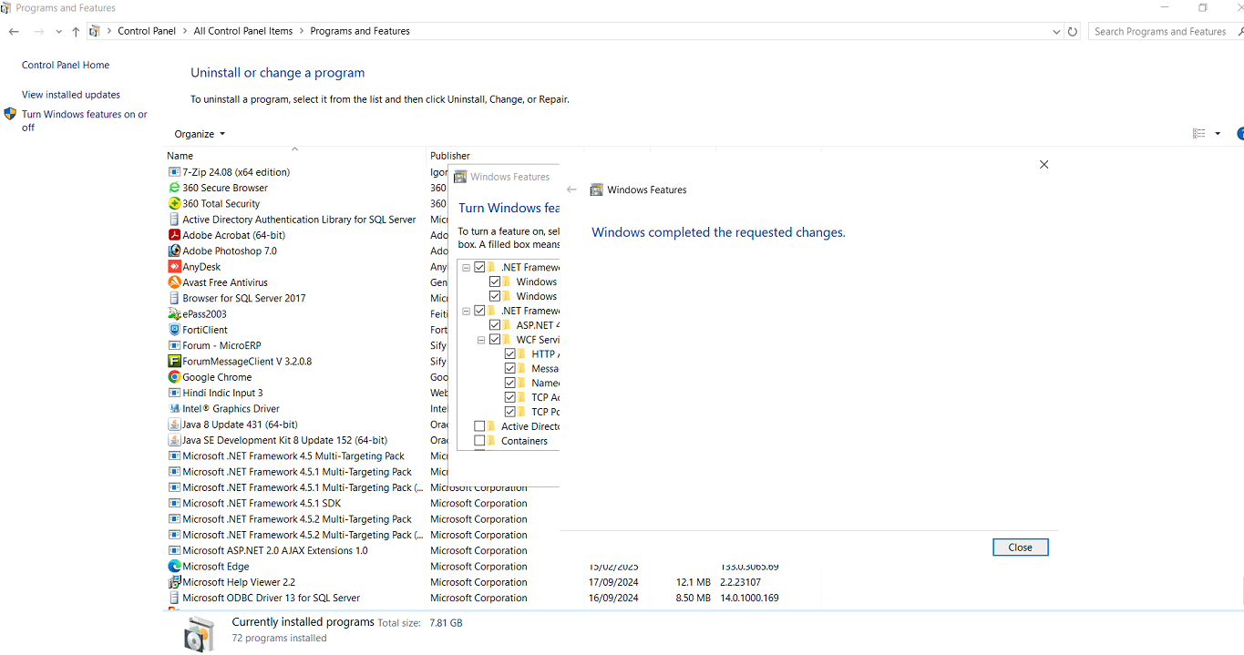The height and width of the screenshot is (655, 1244).
Task: Click the 7-Zip 24.08 program icon
Action: (174, 171)
